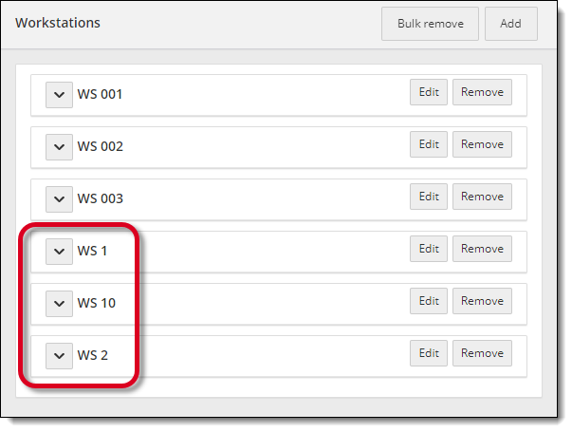This screenshot has height=432, width=572.
Task: Remove workstation WS 003
Action: pyautogui.click(x=482, y=197)
